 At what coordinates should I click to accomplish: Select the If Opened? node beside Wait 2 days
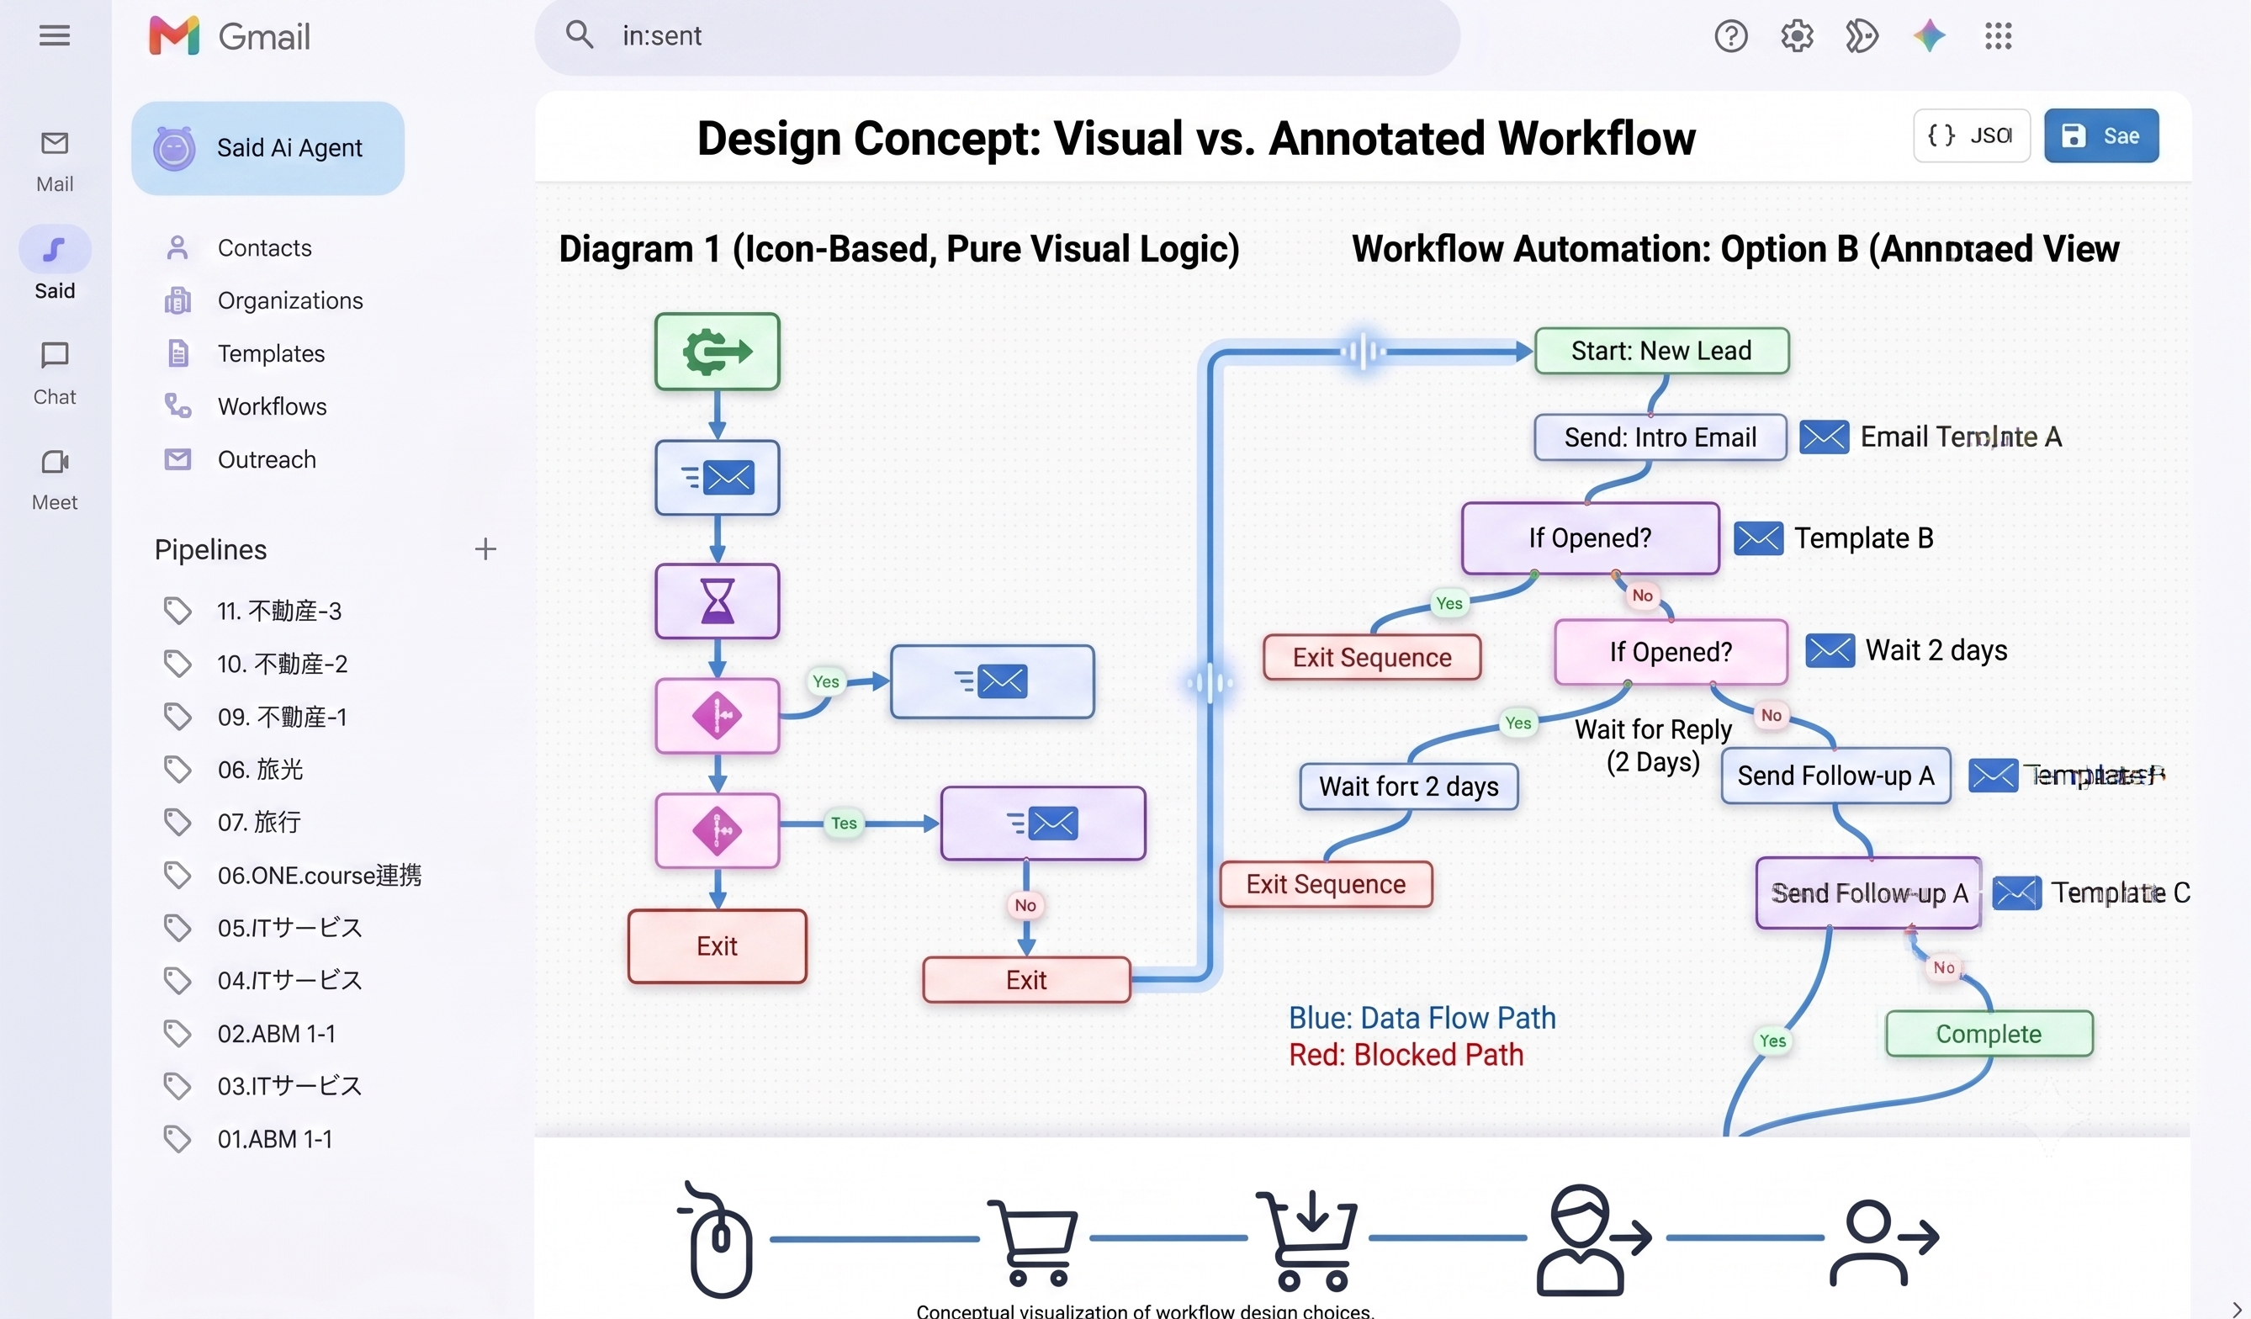pos(1671,652)
